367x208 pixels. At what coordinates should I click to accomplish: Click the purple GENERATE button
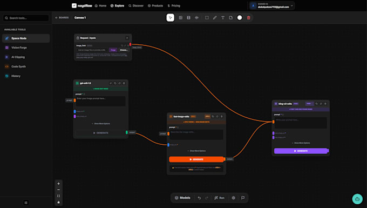coord(301,151)
